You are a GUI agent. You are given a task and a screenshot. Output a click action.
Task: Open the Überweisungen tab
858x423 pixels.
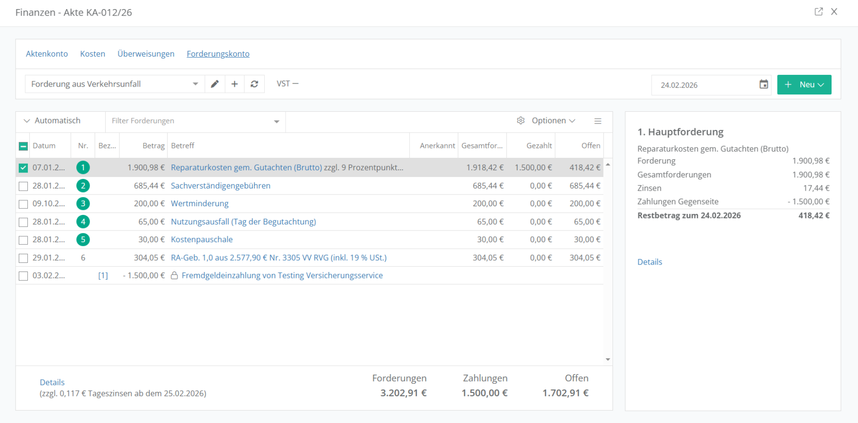point(146,54)
